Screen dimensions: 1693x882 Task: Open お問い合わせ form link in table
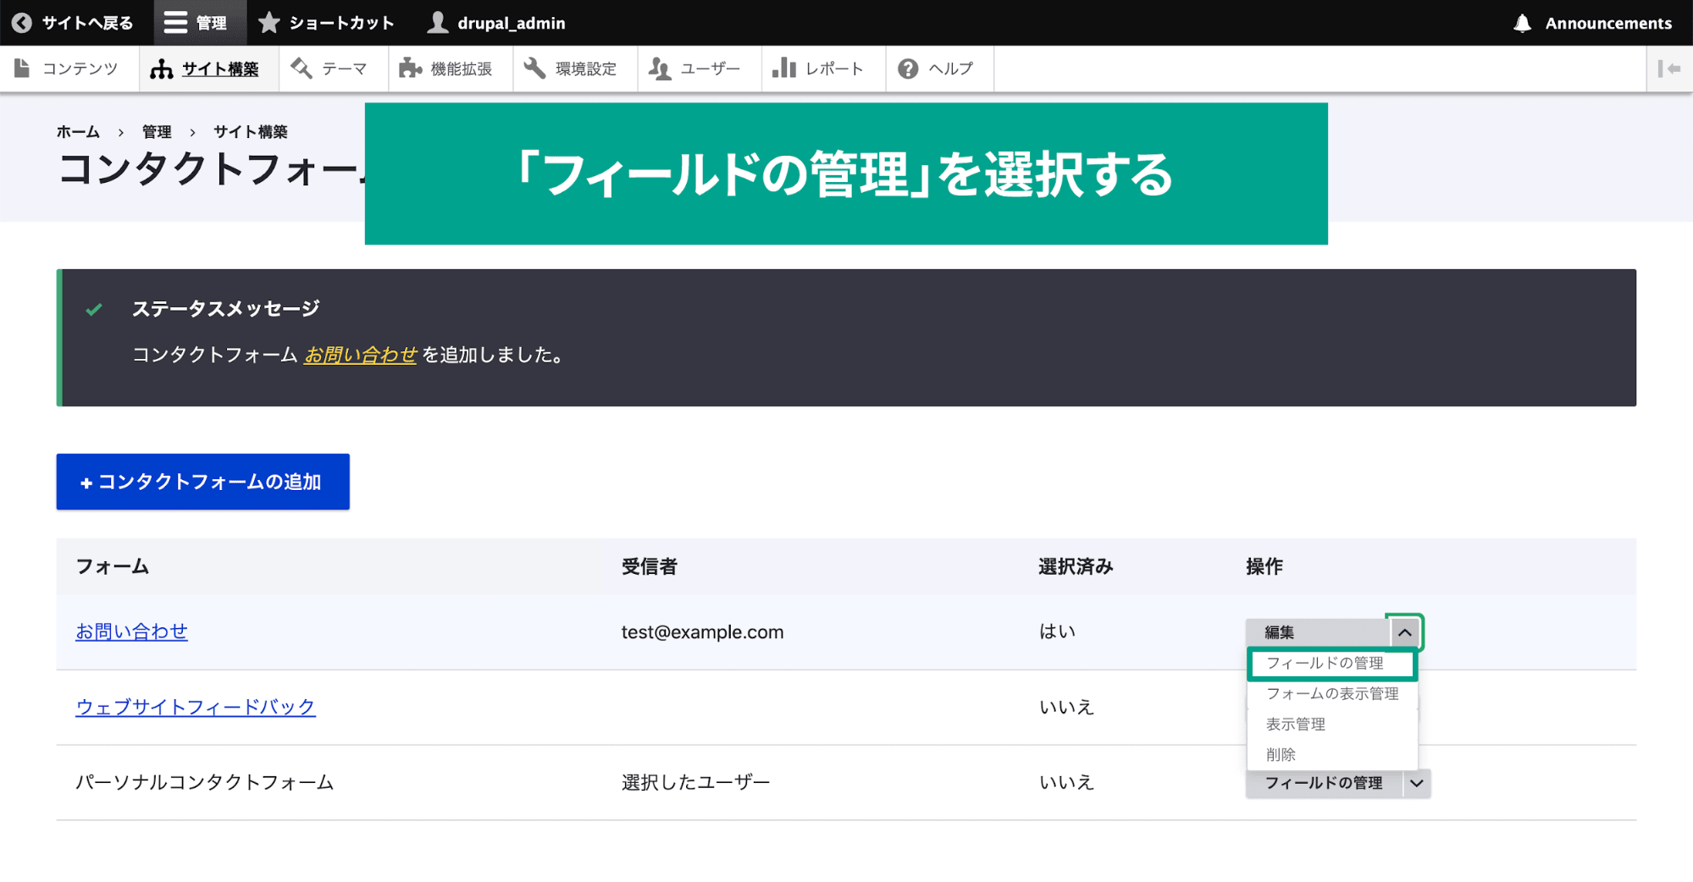tap(131, 631)
